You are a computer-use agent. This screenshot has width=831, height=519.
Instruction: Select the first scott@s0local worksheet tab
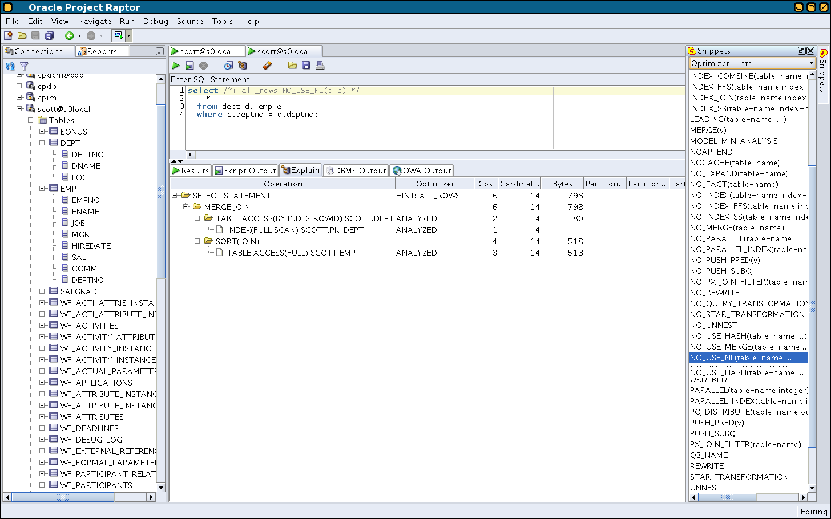coord(207,51)
